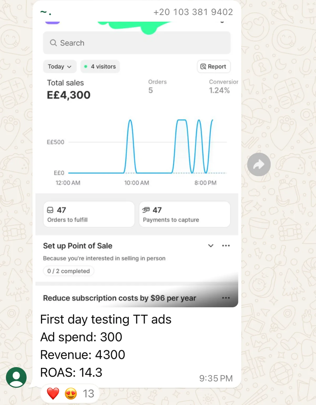Screen dimensions: 316x405
Task: Open three-dots menu for Point of Sale
Action: 226,246
